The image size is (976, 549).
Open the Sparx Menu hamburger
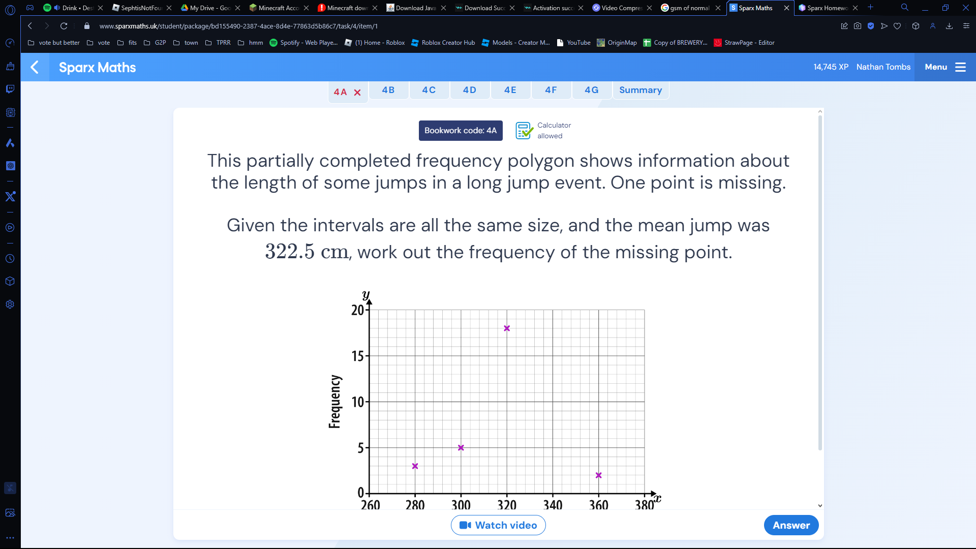tap(960, 67)
